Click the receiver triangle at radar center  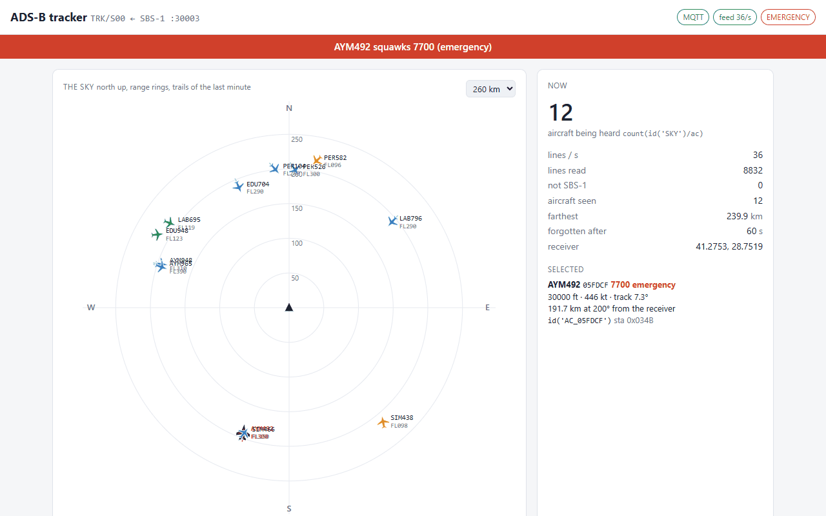289,308
